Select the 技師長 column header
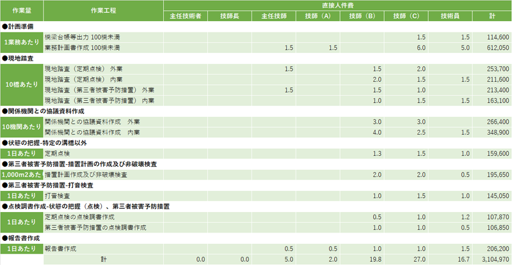The width and height of the screenshot is (512, 265). coord(230,16)
